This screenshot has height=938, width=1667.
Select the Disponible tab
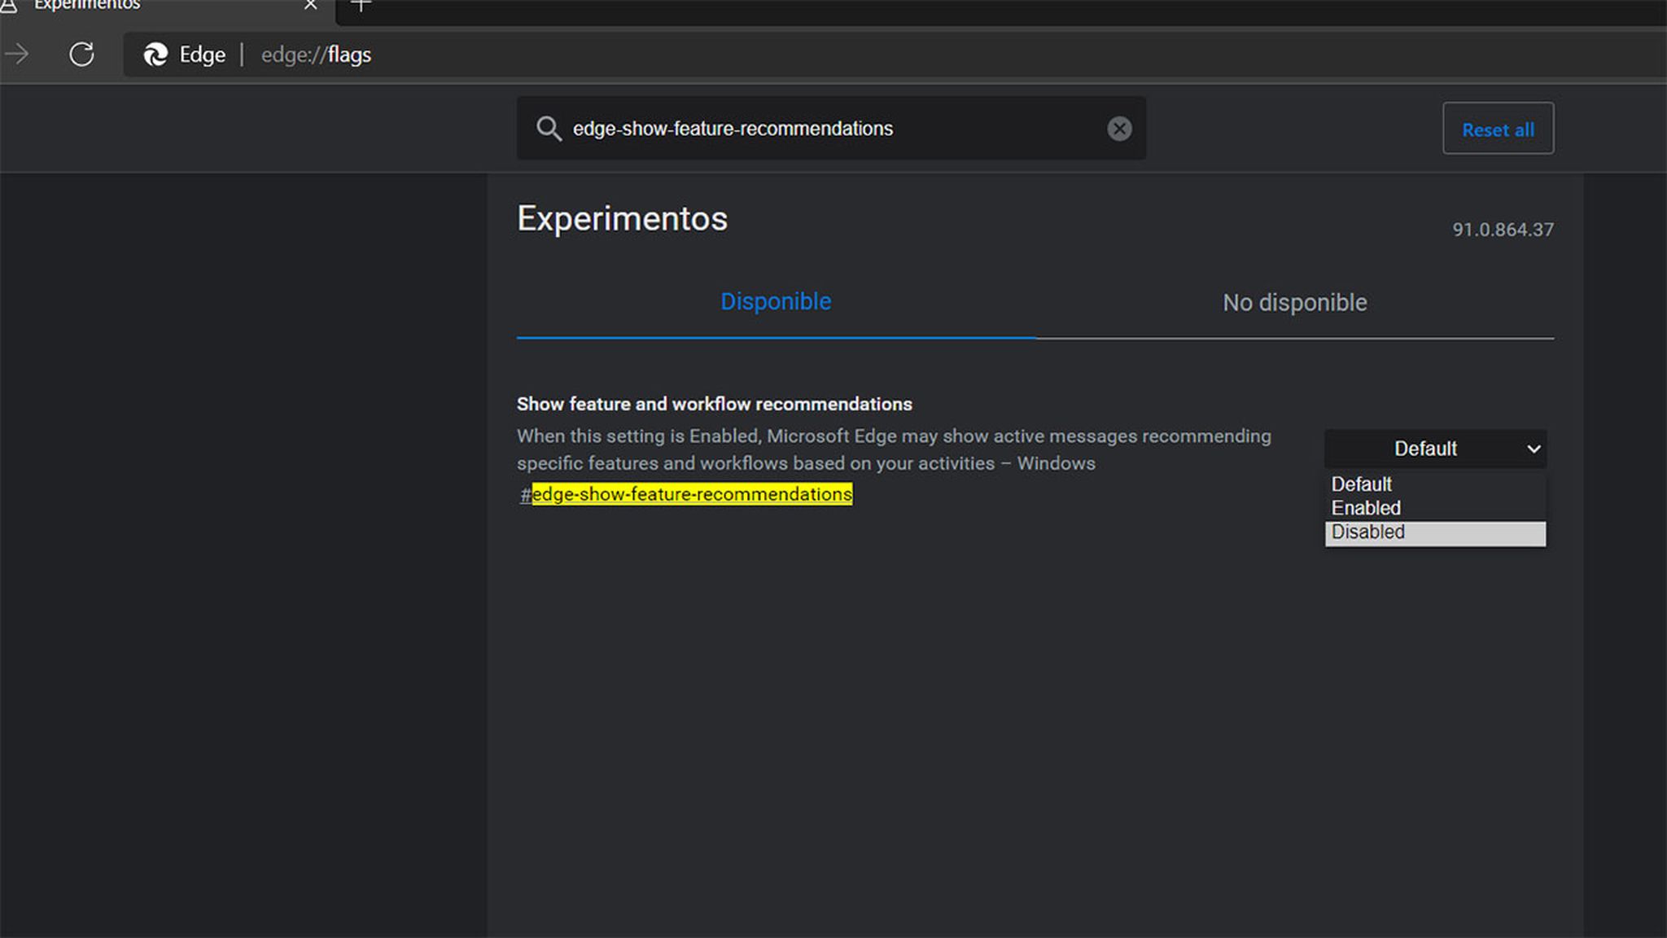tap(776, 301)
